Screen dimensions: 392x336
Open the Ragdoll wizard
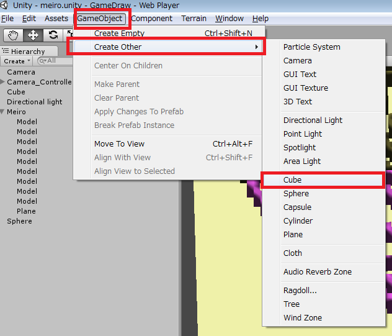(323, 291)
